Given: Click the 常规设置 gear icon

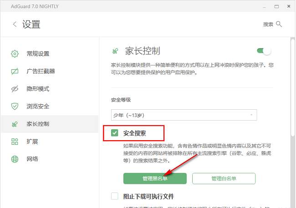Looking at the screenshot, I should point(15,54).
